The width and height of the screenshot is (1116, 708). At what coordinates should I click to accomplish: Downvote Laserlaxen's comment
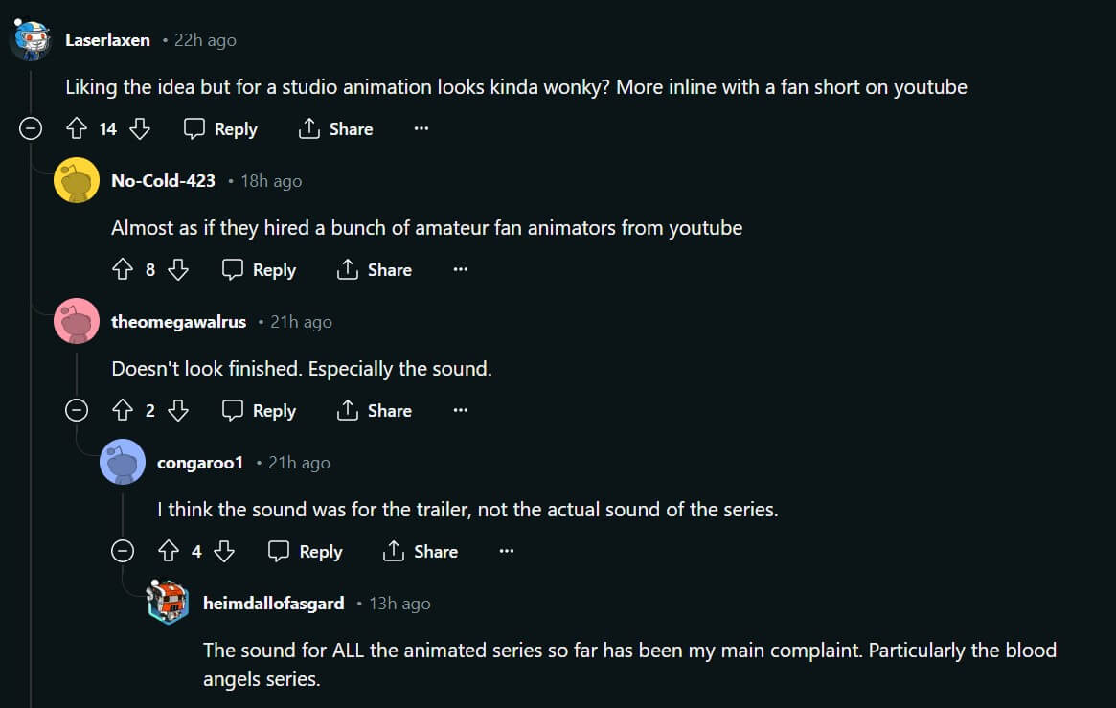click(140, 128)
